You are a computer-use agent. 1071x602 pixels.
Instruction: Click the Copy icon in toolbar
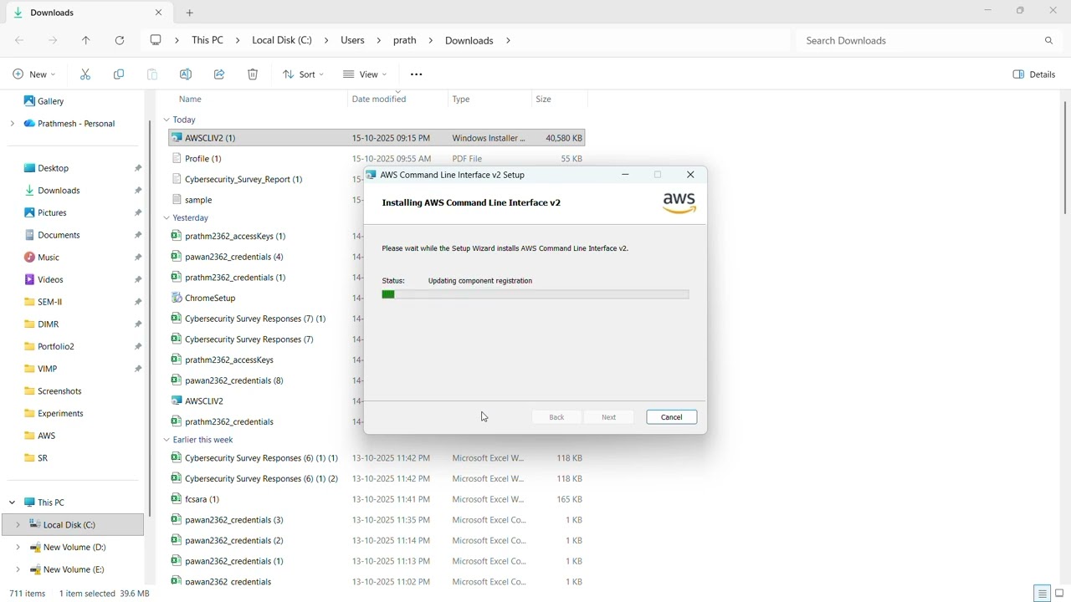coord(119,74)
